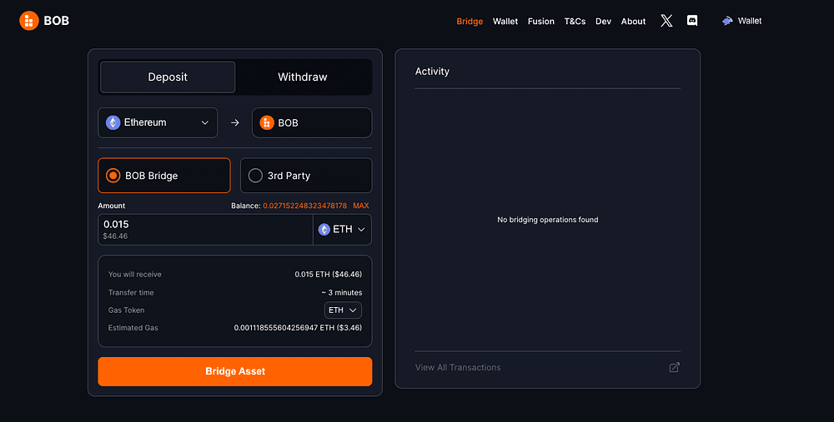The height and width of the screenshot is (422, 834).
Task: Open the Gas Token ETH dropdown
Action: click(x=343, y=310)
